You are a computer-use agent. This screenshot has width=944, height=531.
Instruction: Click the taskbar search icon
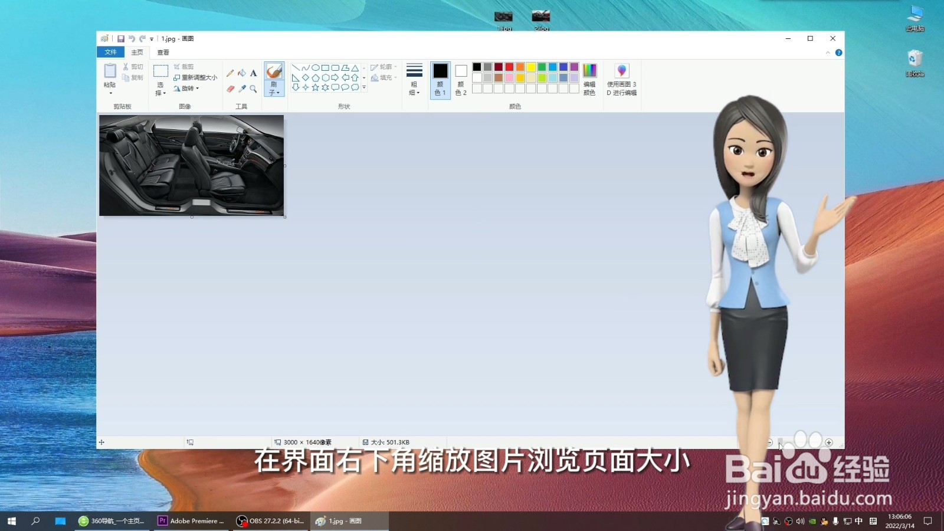35,521
